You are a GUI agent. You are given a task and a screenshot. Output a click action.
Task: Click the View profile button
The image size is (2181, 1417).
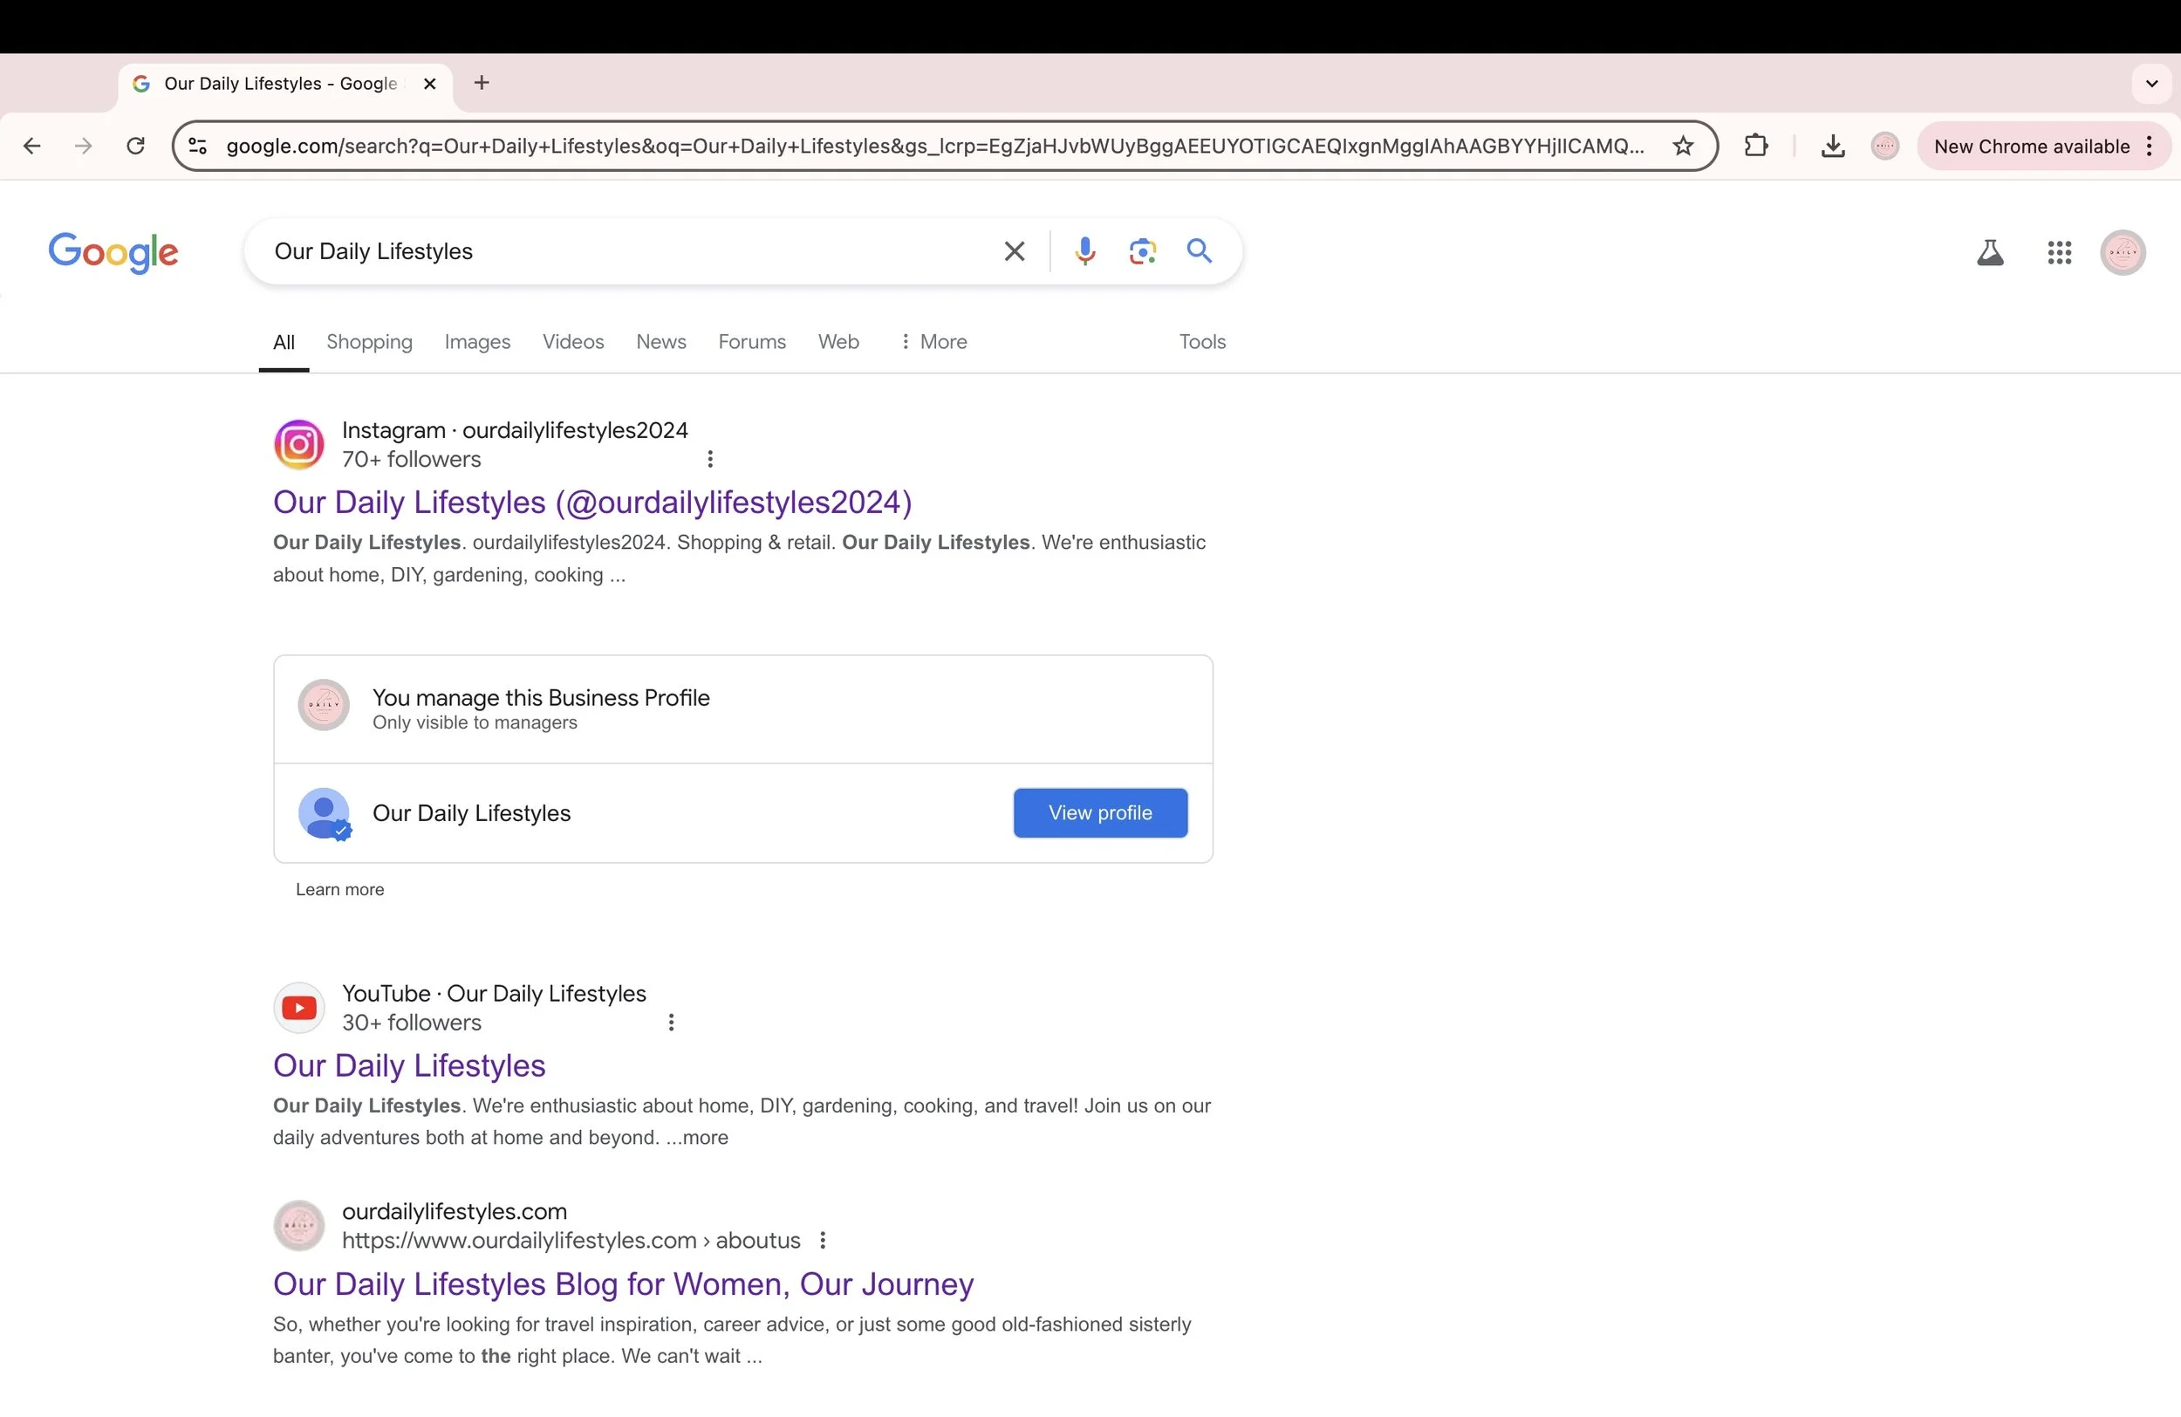click(1100, 813)
